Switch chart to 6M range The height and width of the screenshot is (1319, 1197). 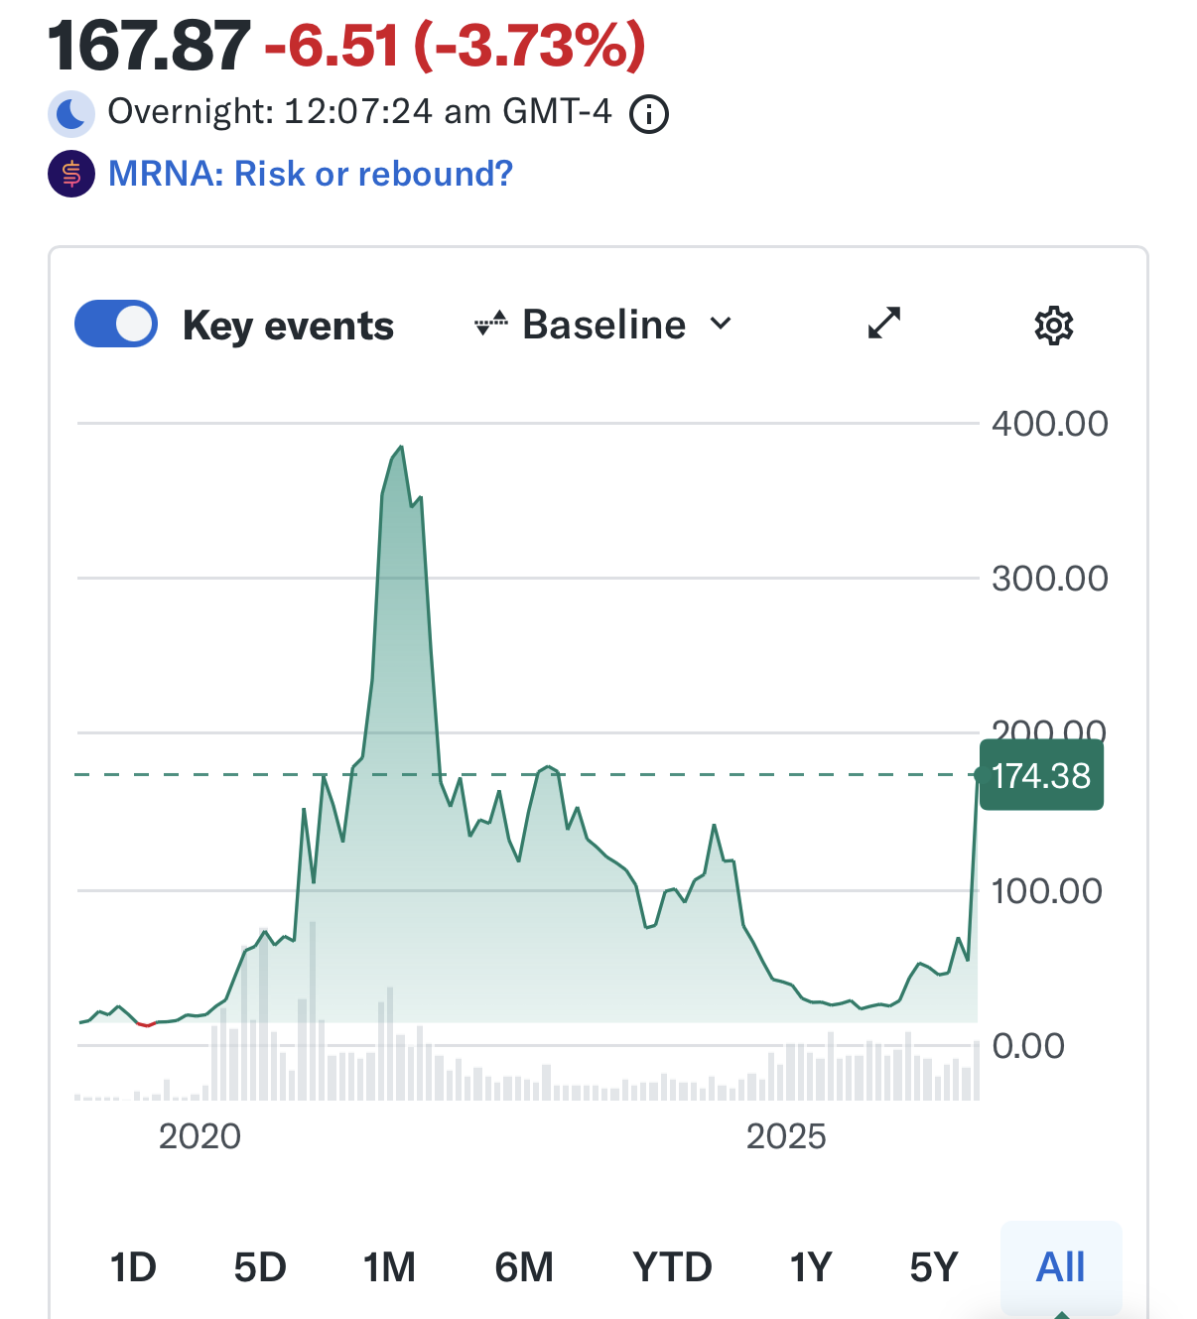coord(524,1267)
